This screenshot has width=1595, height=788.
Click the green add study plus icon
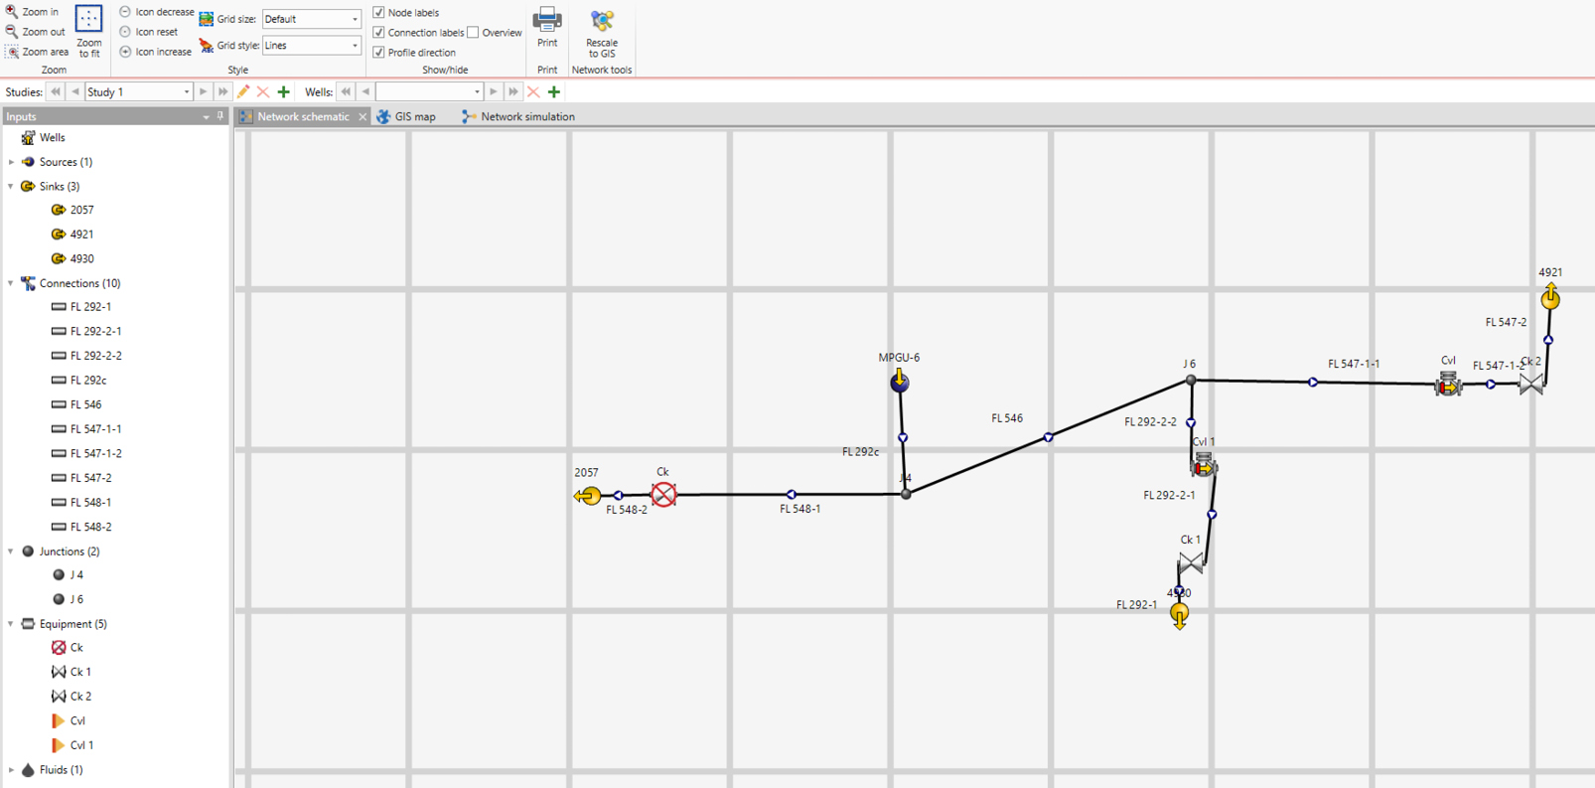[x=284, y=92]
